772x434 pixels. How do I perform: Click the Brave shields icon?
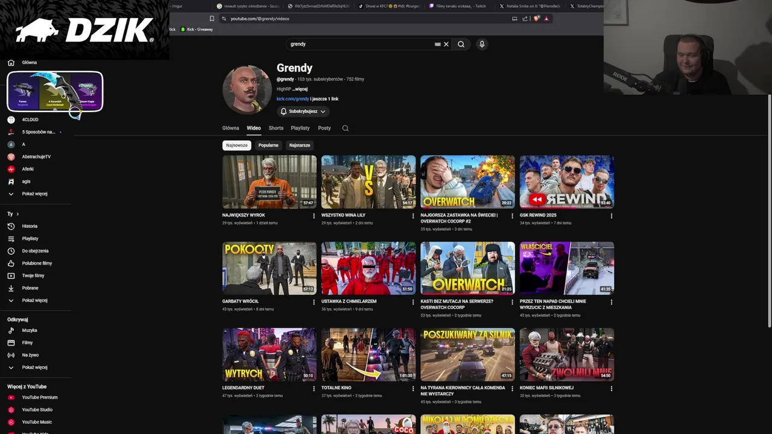point(537,19)
